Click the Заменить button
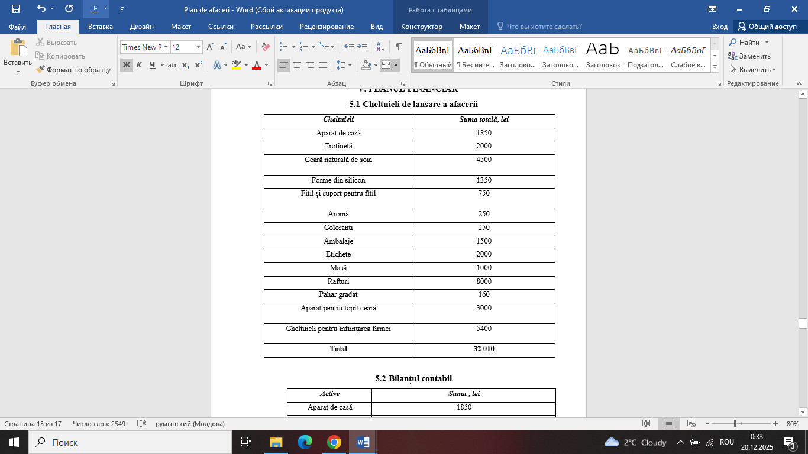This screenshot has height=454, width=808. (749, 56)
